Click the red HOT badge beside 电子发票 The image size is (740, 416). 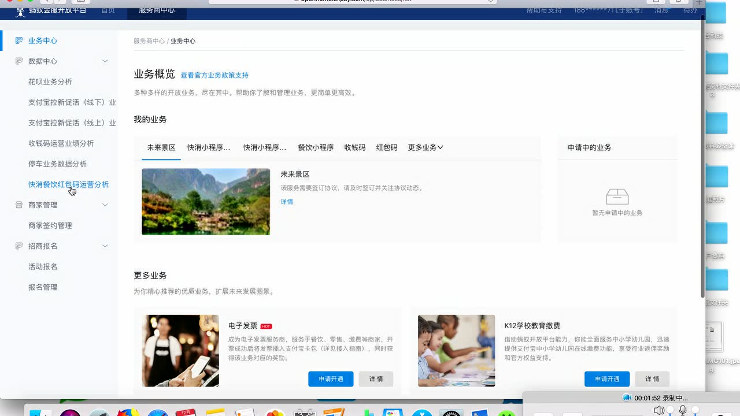[266, 326]
